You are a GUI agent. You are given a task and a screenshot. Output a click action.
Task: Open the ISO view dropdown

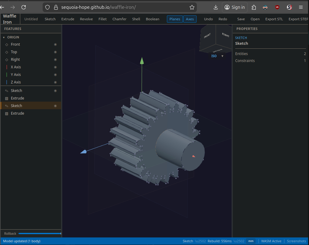222,56
